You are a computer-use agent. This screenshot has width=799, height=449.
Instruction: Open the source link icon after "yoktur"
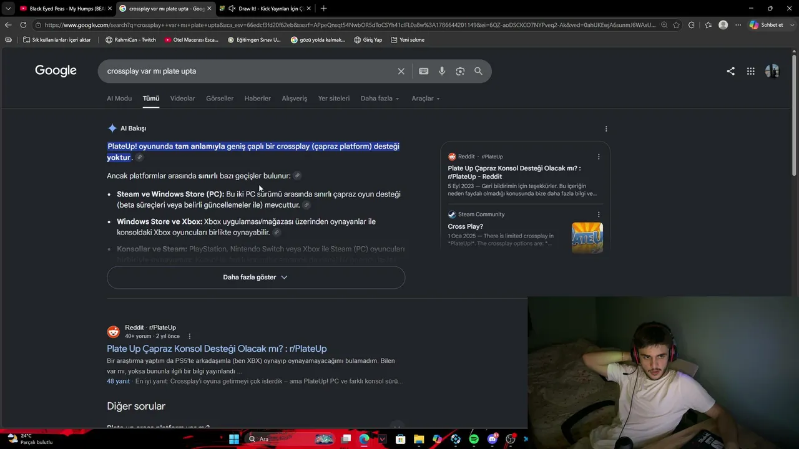pyautogui.click(x=139, y=158)
